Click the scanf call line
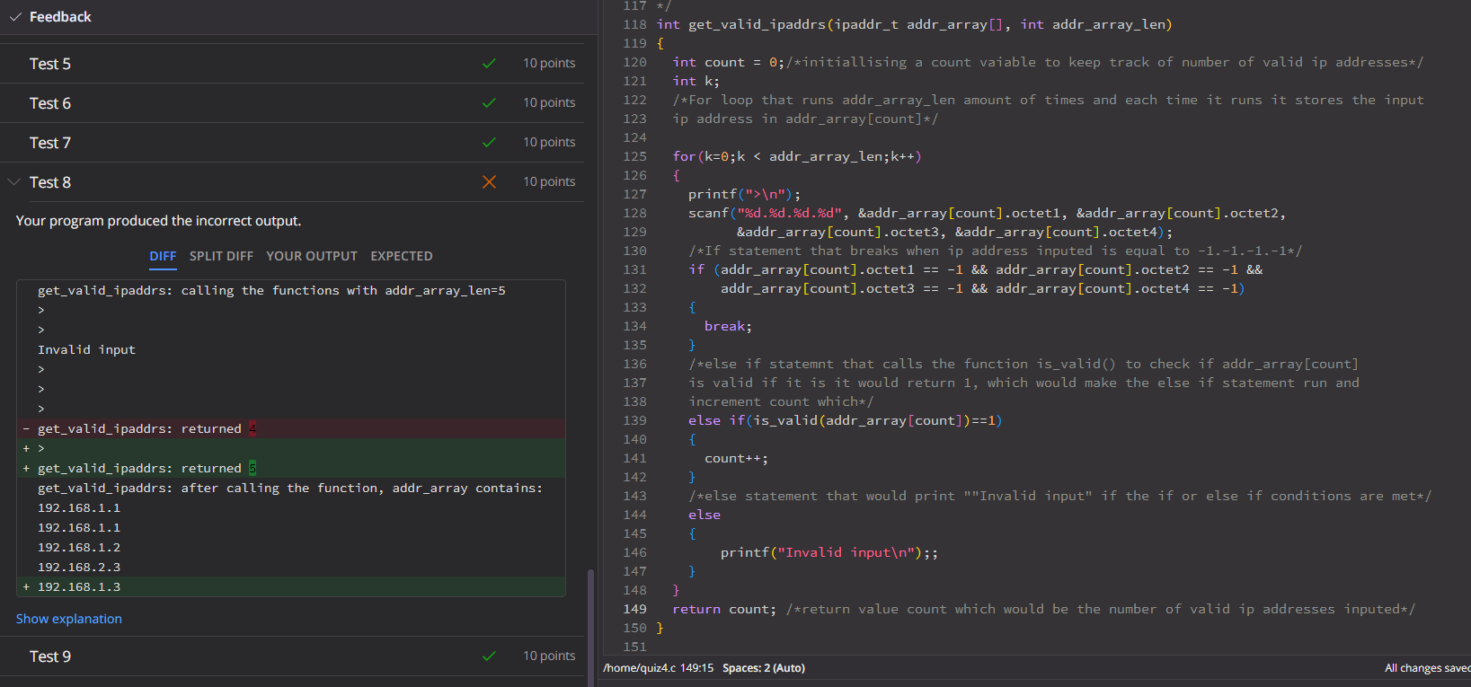Viewport: 1471px width, 687px height. (987, 213)
